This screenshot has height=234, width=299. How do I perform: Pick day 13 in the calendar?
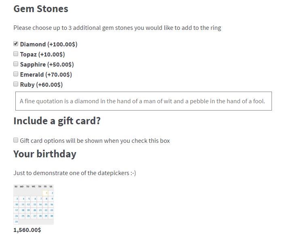tap(34, 205)
